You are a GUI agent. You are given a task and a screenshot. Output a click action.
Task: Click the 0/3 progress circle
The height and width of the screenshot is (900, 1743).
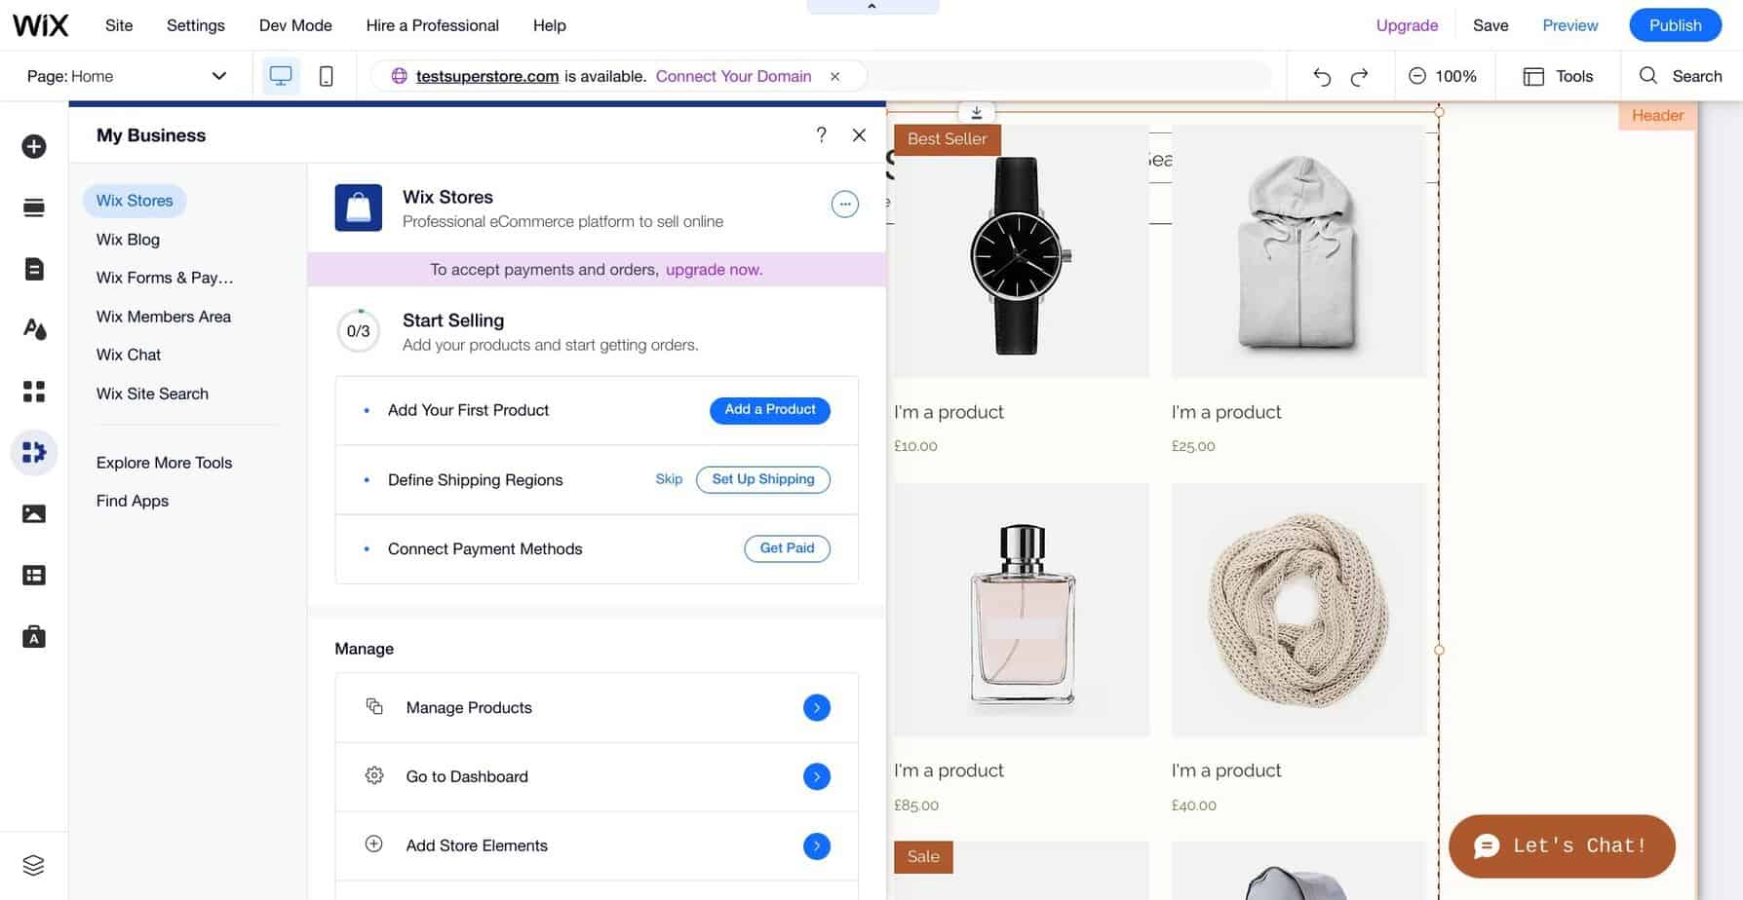tap(358, 331)
